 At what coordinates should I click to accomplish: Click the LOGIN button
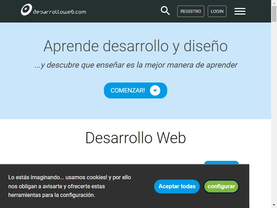217,11
